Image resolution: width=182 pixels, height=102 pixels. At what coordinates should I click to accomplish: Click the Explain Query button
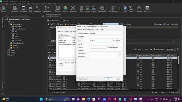pyautogui.click(x=159, y=49)
